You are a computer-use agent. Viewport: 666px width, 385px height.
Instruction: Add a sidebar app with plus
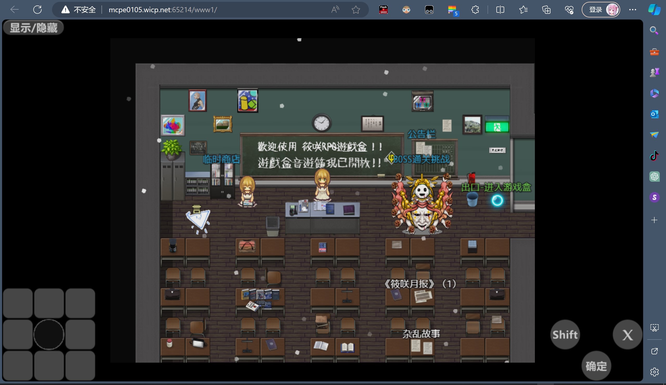point(654,220)
